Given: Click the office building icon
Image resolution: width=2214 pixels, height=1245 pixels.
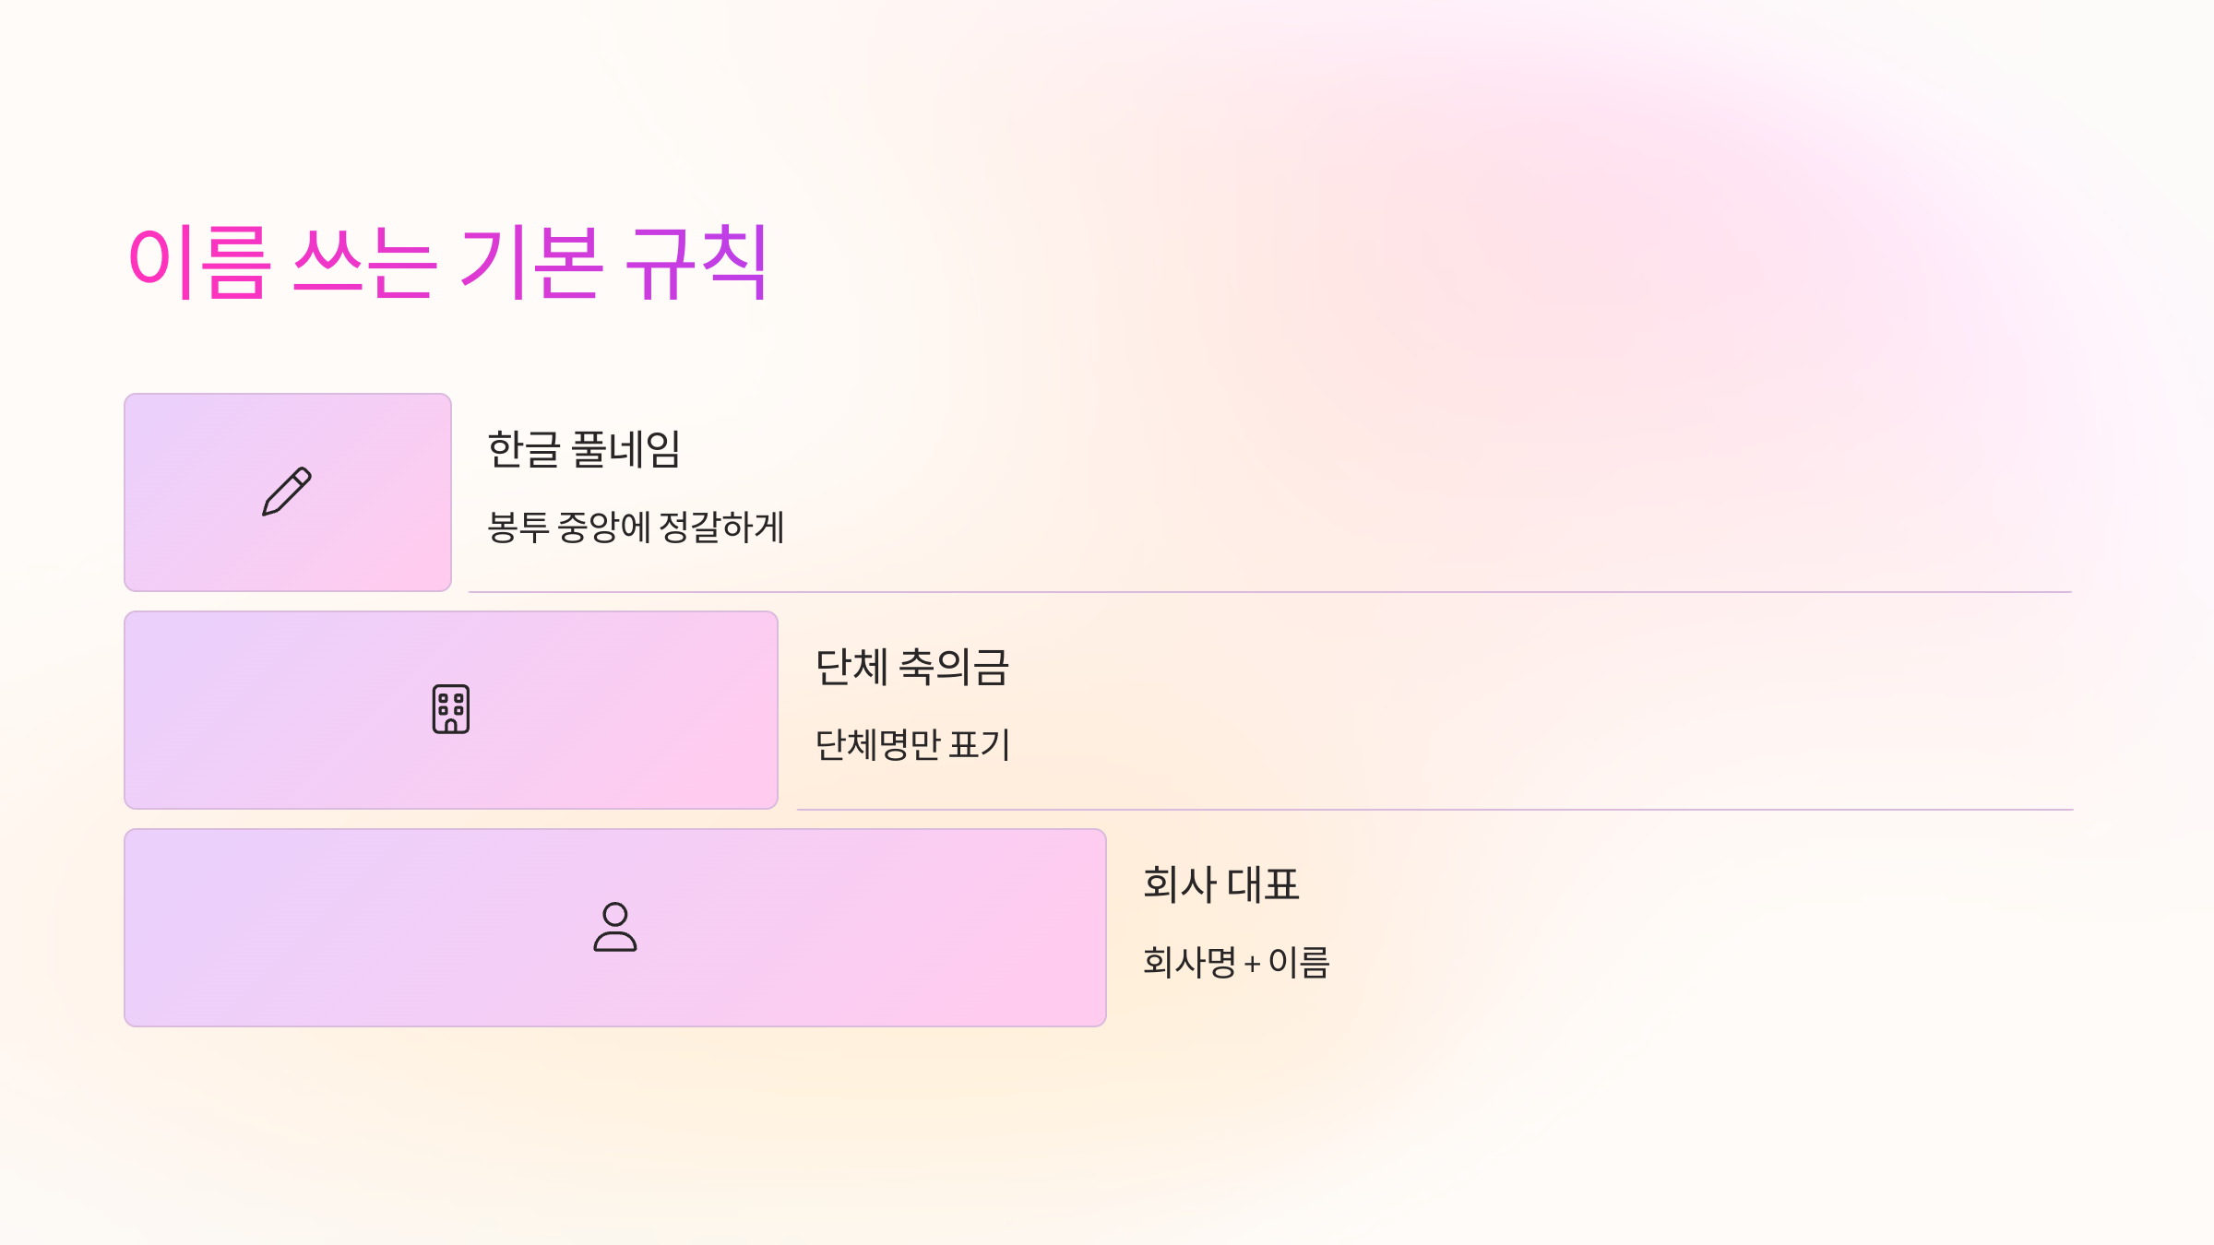Looking at the screenshot, I should 451,709.
